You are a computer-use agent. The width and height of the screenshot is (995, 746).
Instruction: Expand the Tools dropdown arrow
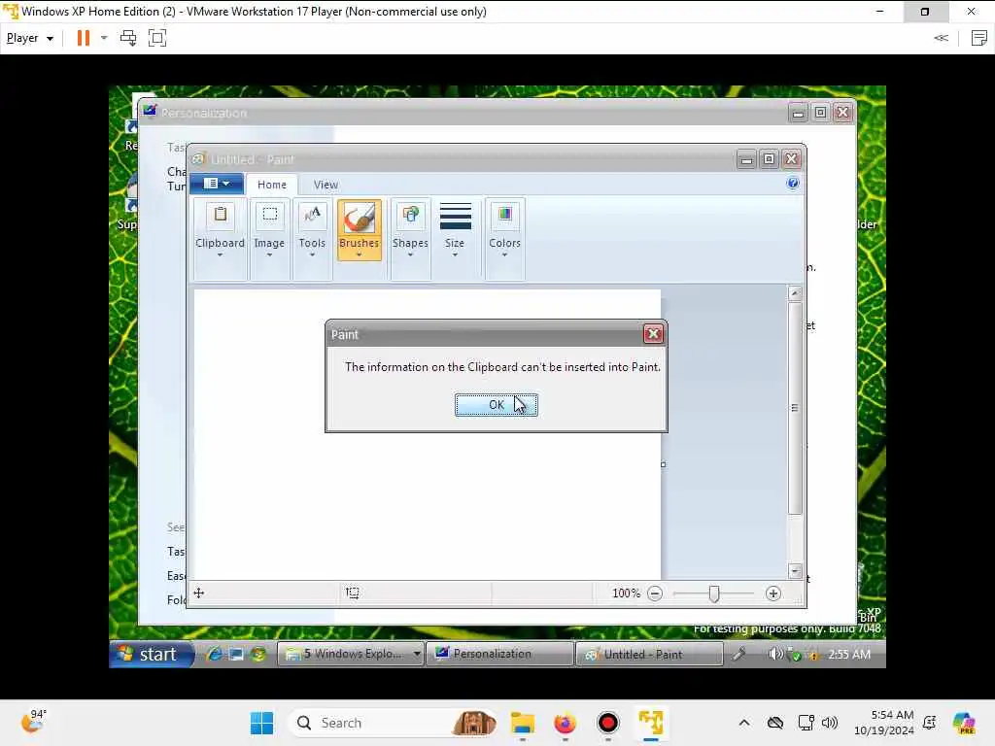(x=312, y=255)
